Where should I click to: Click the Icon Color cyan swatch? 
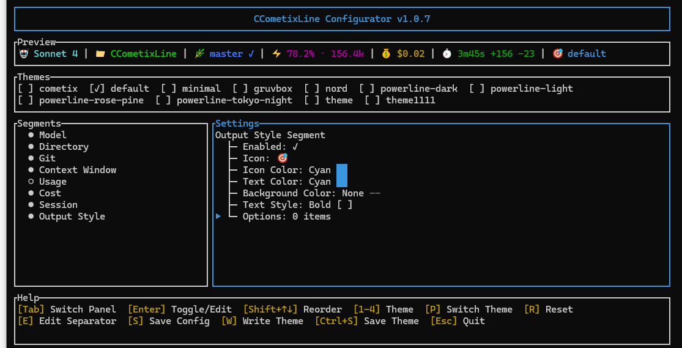(x=342, y=170)
